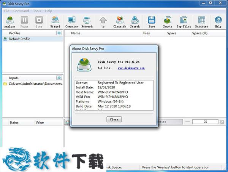Click the License row in About dialog
Viewport: 228px width, 172px height.
click(114, 83)
